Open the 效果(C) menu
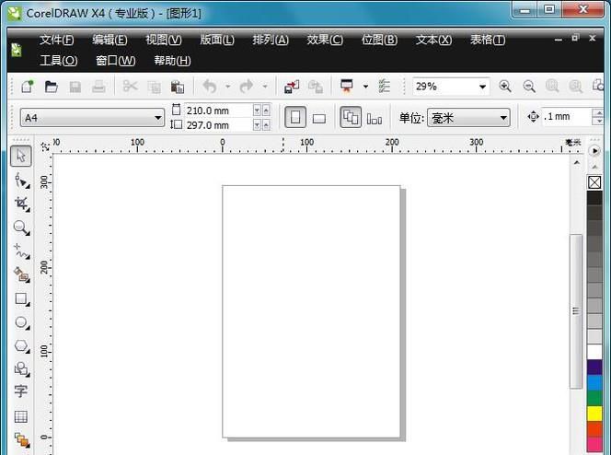 pyautogui.click(x=324, y=40)
